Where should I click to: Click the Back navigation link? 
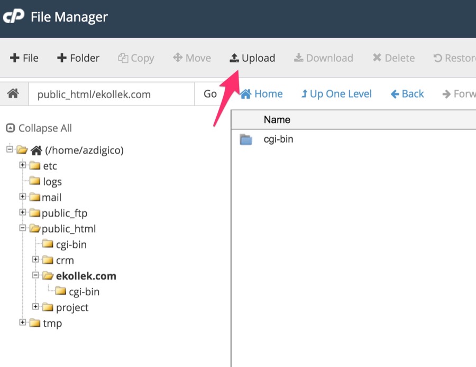(x=407, y=94)
